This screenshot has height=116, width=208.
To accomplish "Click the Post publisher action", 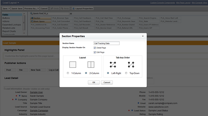I will point(10,70).
